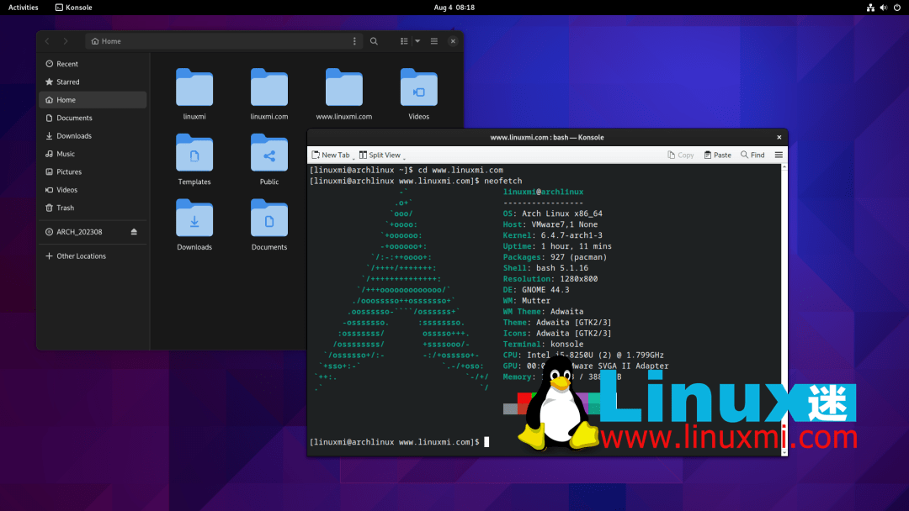This screenshot has height=511, width=909.
Task: Open Trash in Files sidebar
Action: point(93,208)
